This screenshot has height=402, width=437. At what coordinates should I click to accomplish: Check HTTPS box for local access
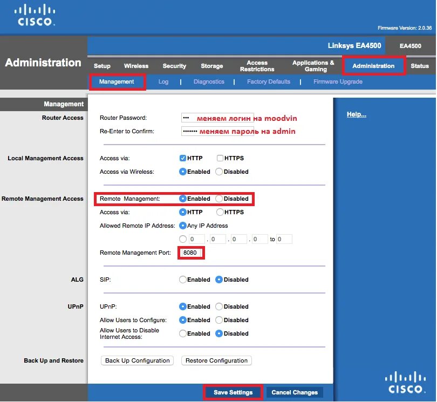pyautogui.click(x=220, y=158)
